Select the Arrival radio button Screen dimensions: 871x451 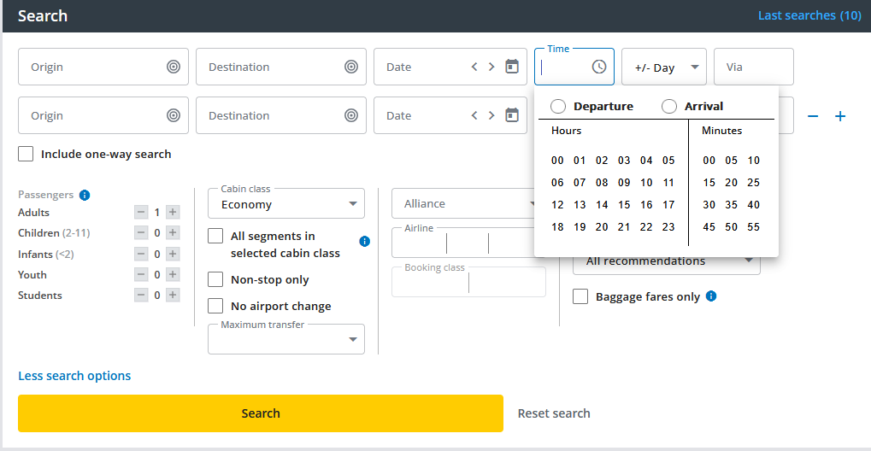click(669, 106)
